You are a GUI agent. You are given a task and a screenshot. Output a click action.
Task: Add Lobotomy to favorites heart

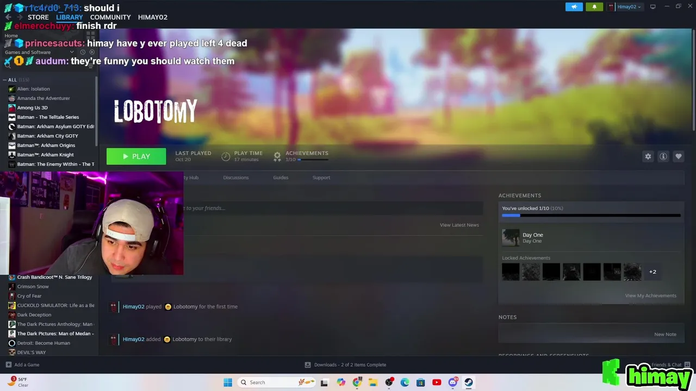coord(678,156)
